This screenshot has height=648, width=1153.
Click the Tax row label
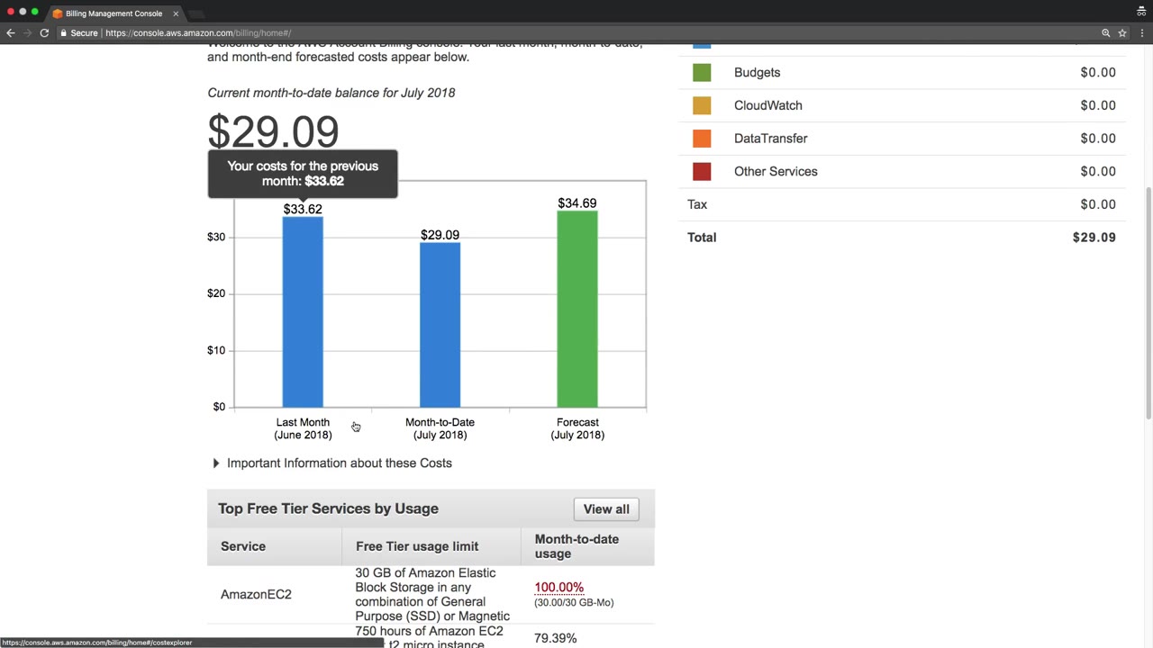[x=697, y=204]
